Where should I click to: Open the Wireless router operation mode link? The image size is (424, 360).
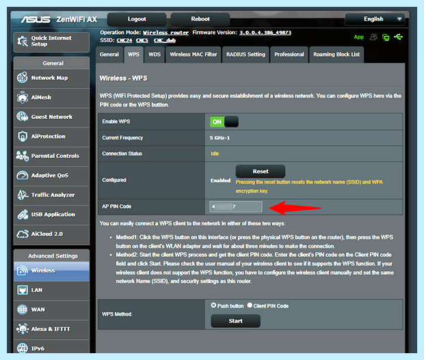tap(165, 33)
